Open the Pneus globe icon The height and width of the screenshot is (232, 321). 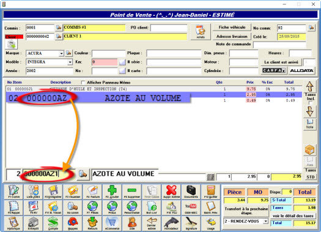pos(112,207)
